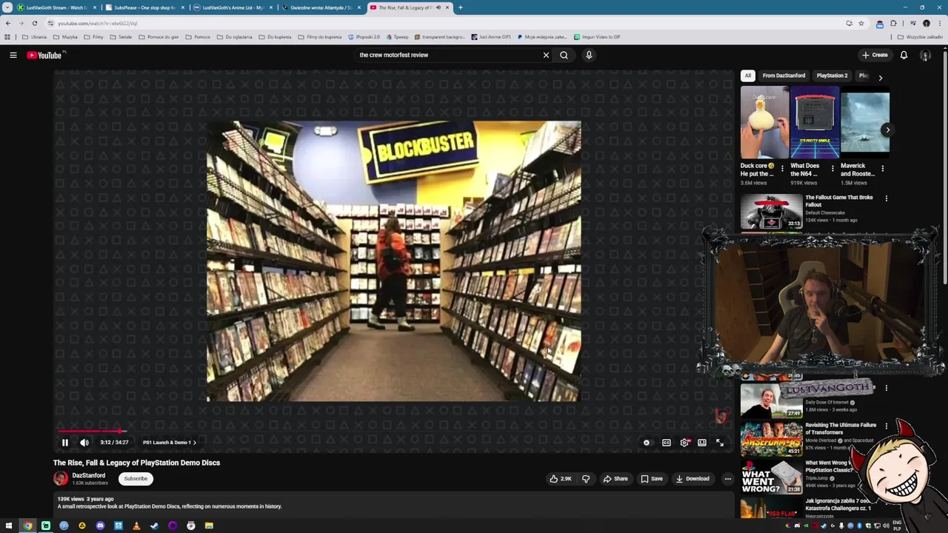Save the video to a playlist
948x533 pixels.
pos(652,479)
